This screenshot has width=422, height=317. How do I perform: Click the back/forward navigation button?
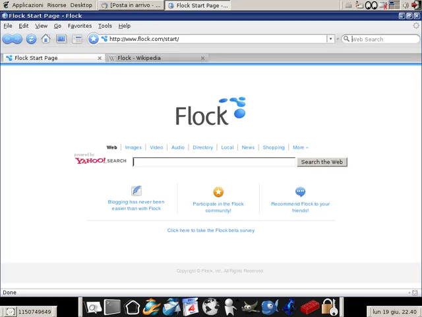(x=12, y=39)
